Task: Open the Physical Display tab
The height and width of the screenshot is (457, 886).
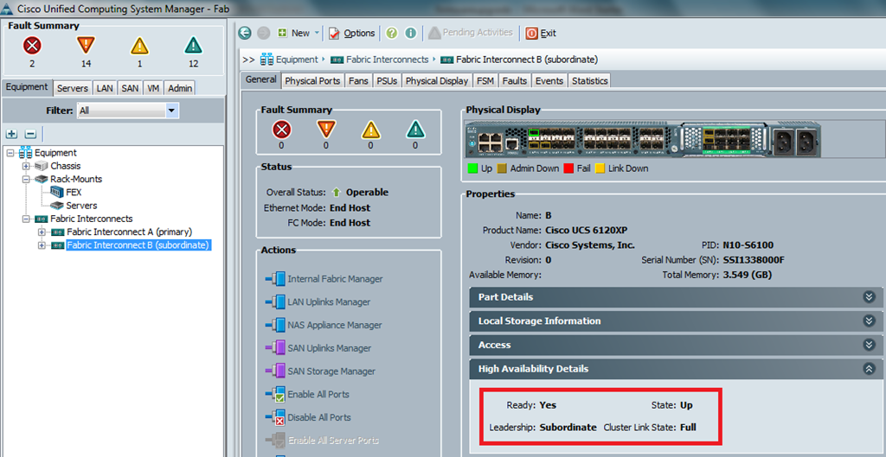Action: pyautogui.click(x=437, y=80)
